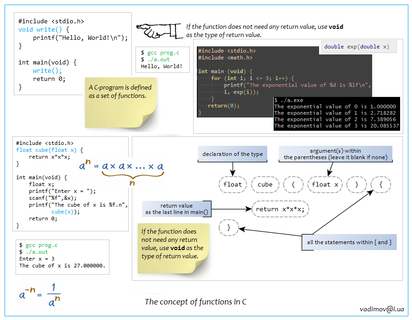Click the 'Hello, World!' terminal output line

162,66
